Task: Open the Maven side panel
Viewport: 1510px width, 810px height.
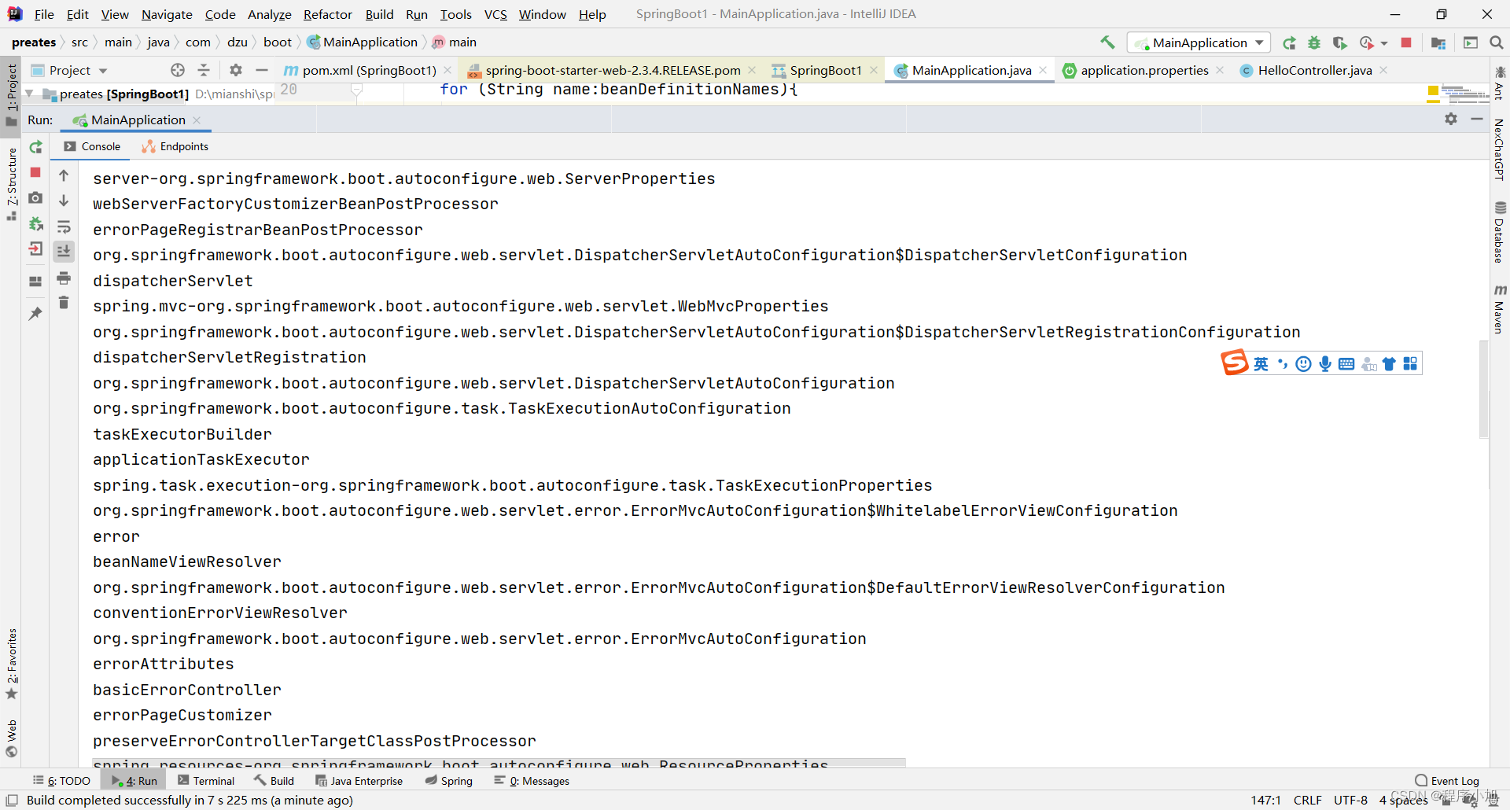Action: click(x=1499, y=309)
